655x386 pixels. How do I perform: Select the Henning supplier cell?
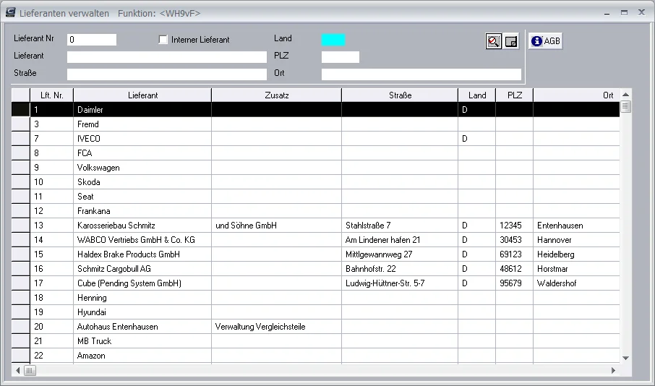click(x=142, y=298)
